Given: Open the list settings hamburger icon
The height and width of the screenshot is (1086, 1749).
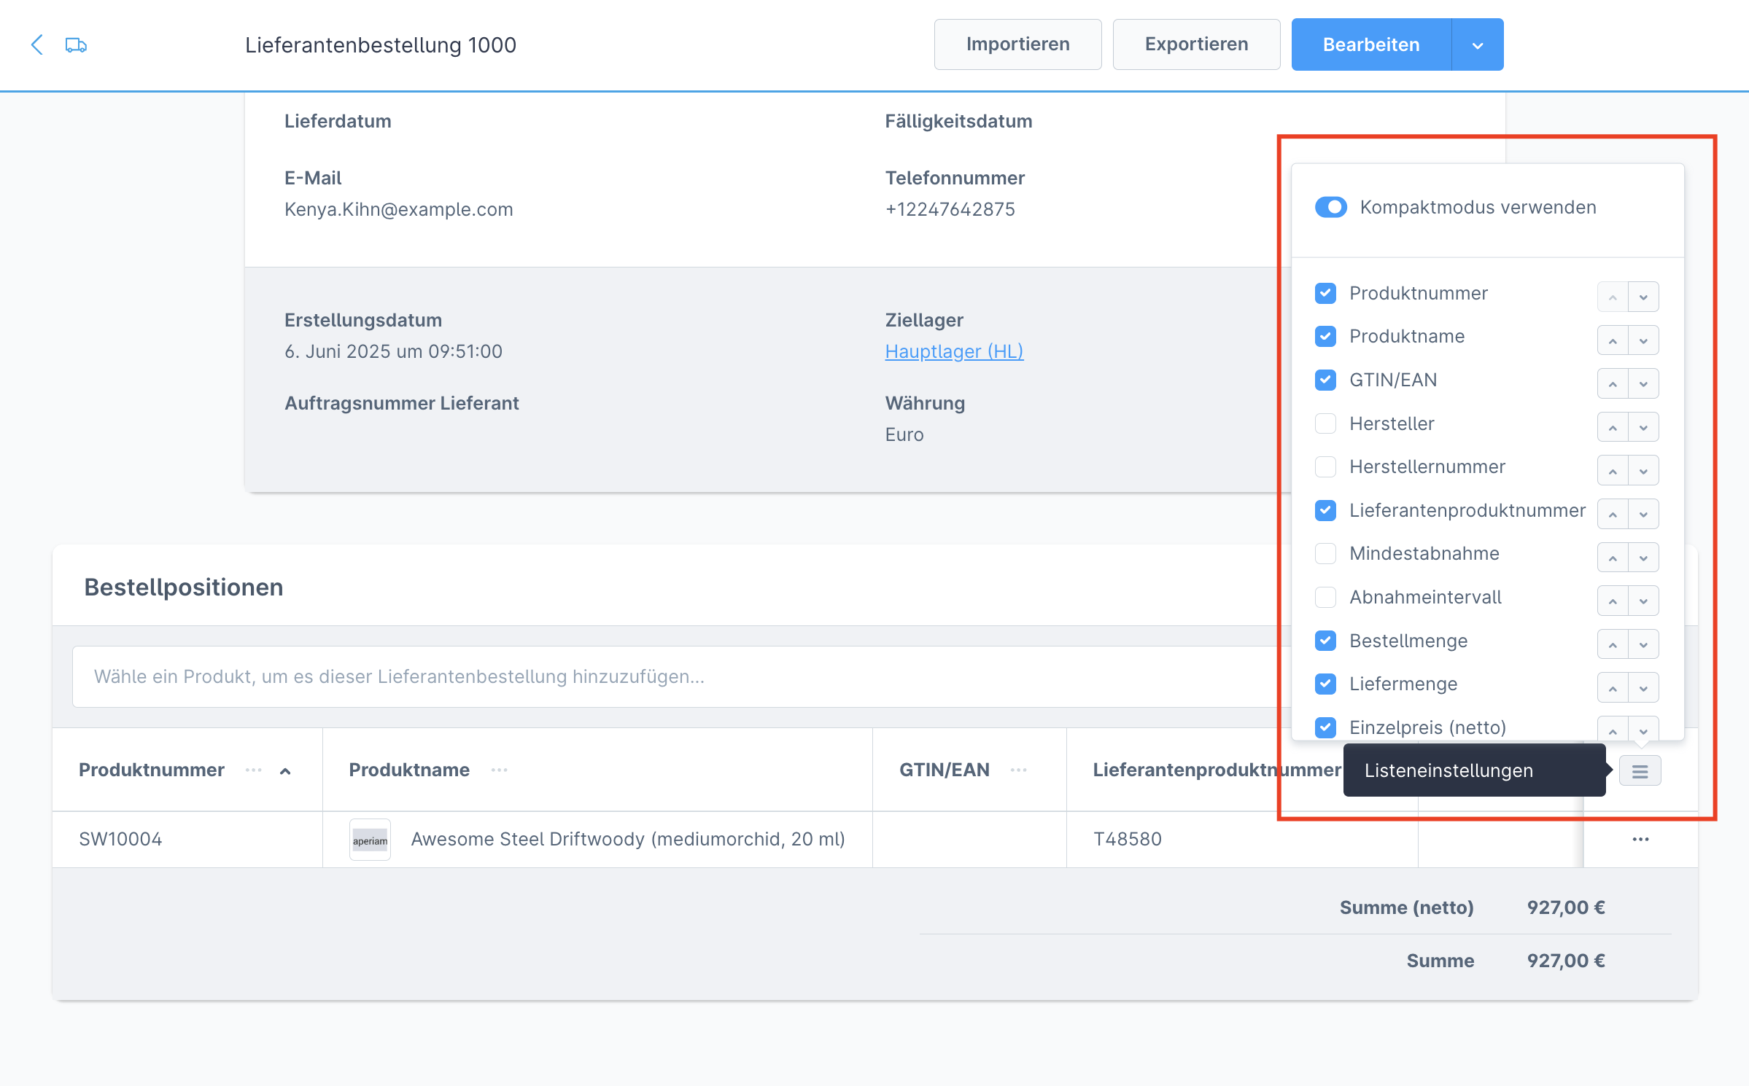Looking at the screenshot, I should click(1640, 771).
